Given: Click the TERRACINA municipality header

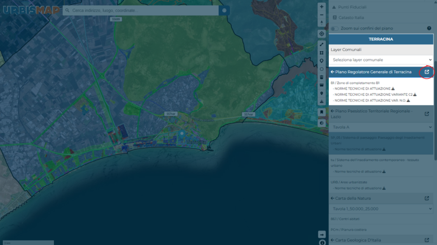Looking at the screenshot, I should point(381,39).
